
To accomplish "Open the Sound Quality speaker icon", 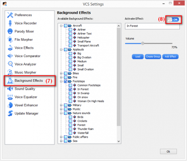I will click(10, 89).
